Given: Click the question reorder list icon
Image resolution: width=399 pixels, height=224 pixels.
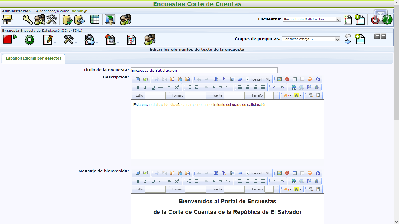Looking at the screenshot, I should pyautogui.click(x=131, y=39).
